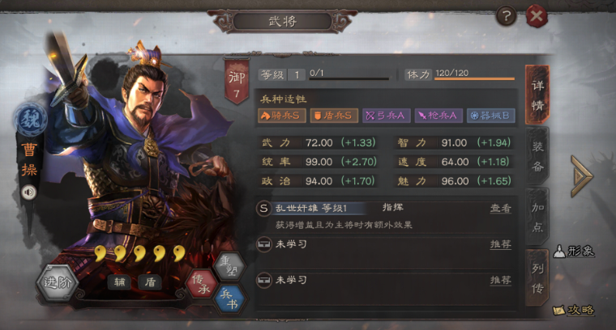
Task: Go to next general with arrow
Action: tap(582, 176)
